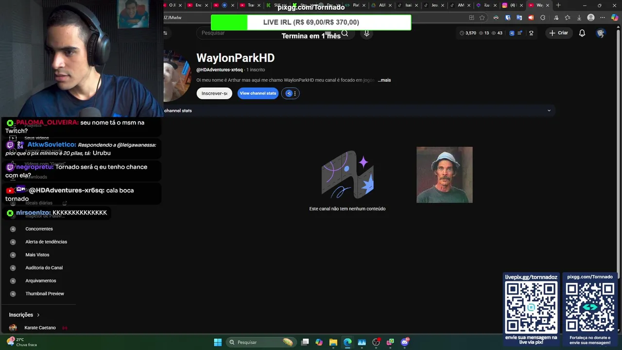Click the icon beside Mais Vistos
622x350 pixels.
coord(13,255)
